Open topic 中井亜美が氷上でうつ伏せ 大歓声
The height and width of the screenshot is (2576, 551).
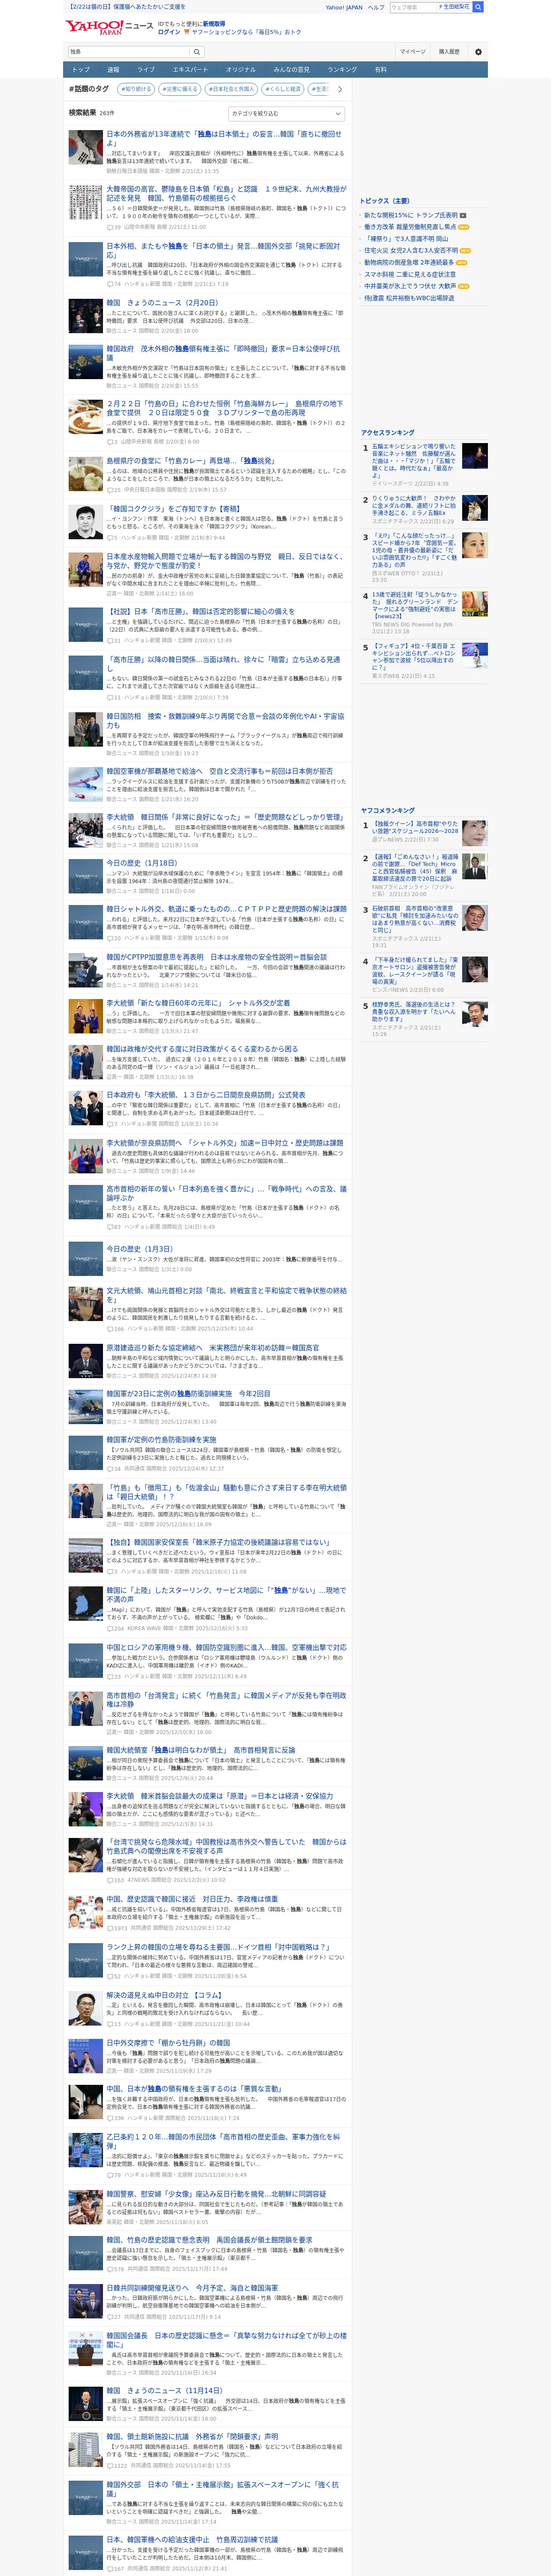(410, 286)
